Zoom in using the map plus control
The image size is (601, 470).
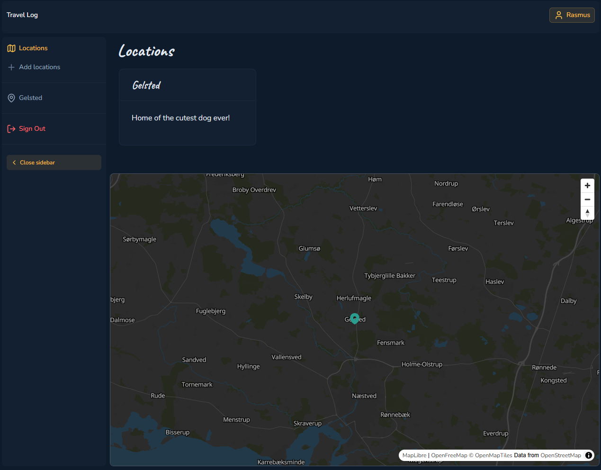point(587,185)
